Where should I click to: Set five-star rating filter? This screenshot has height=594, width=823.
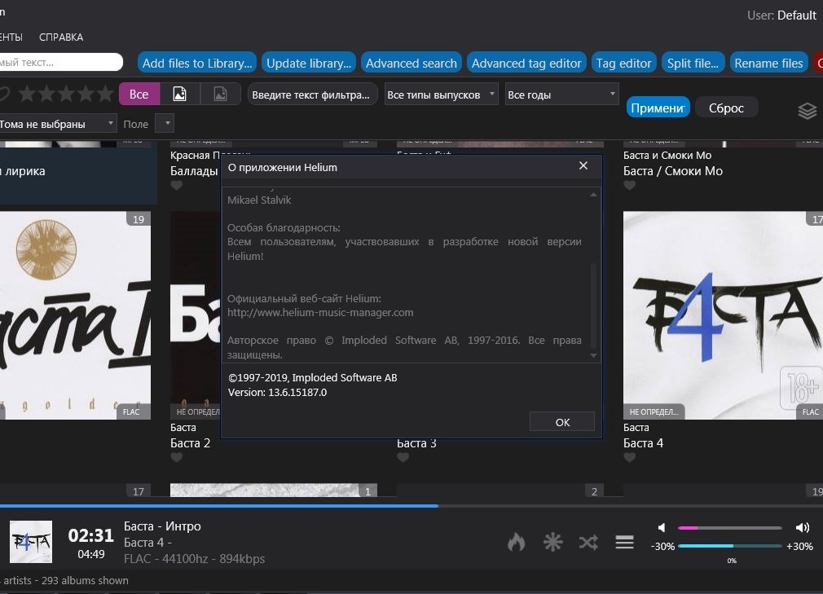point(105,94)
